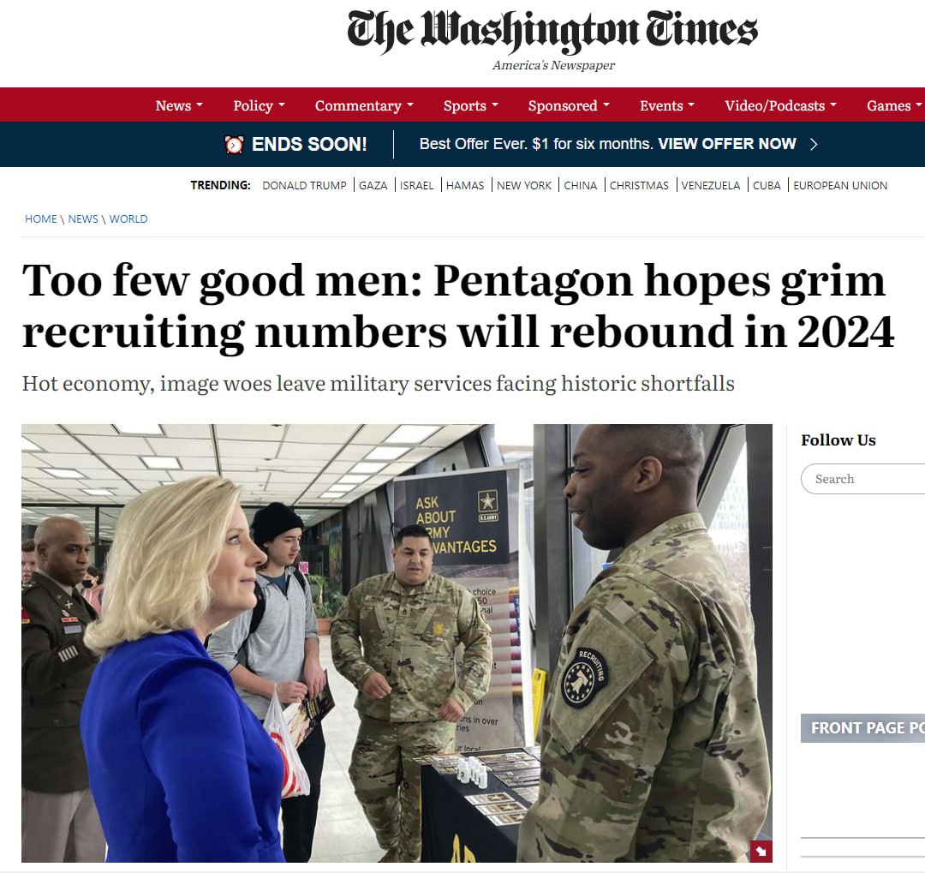Select the GAZA trending link

[x=373, y=185]
